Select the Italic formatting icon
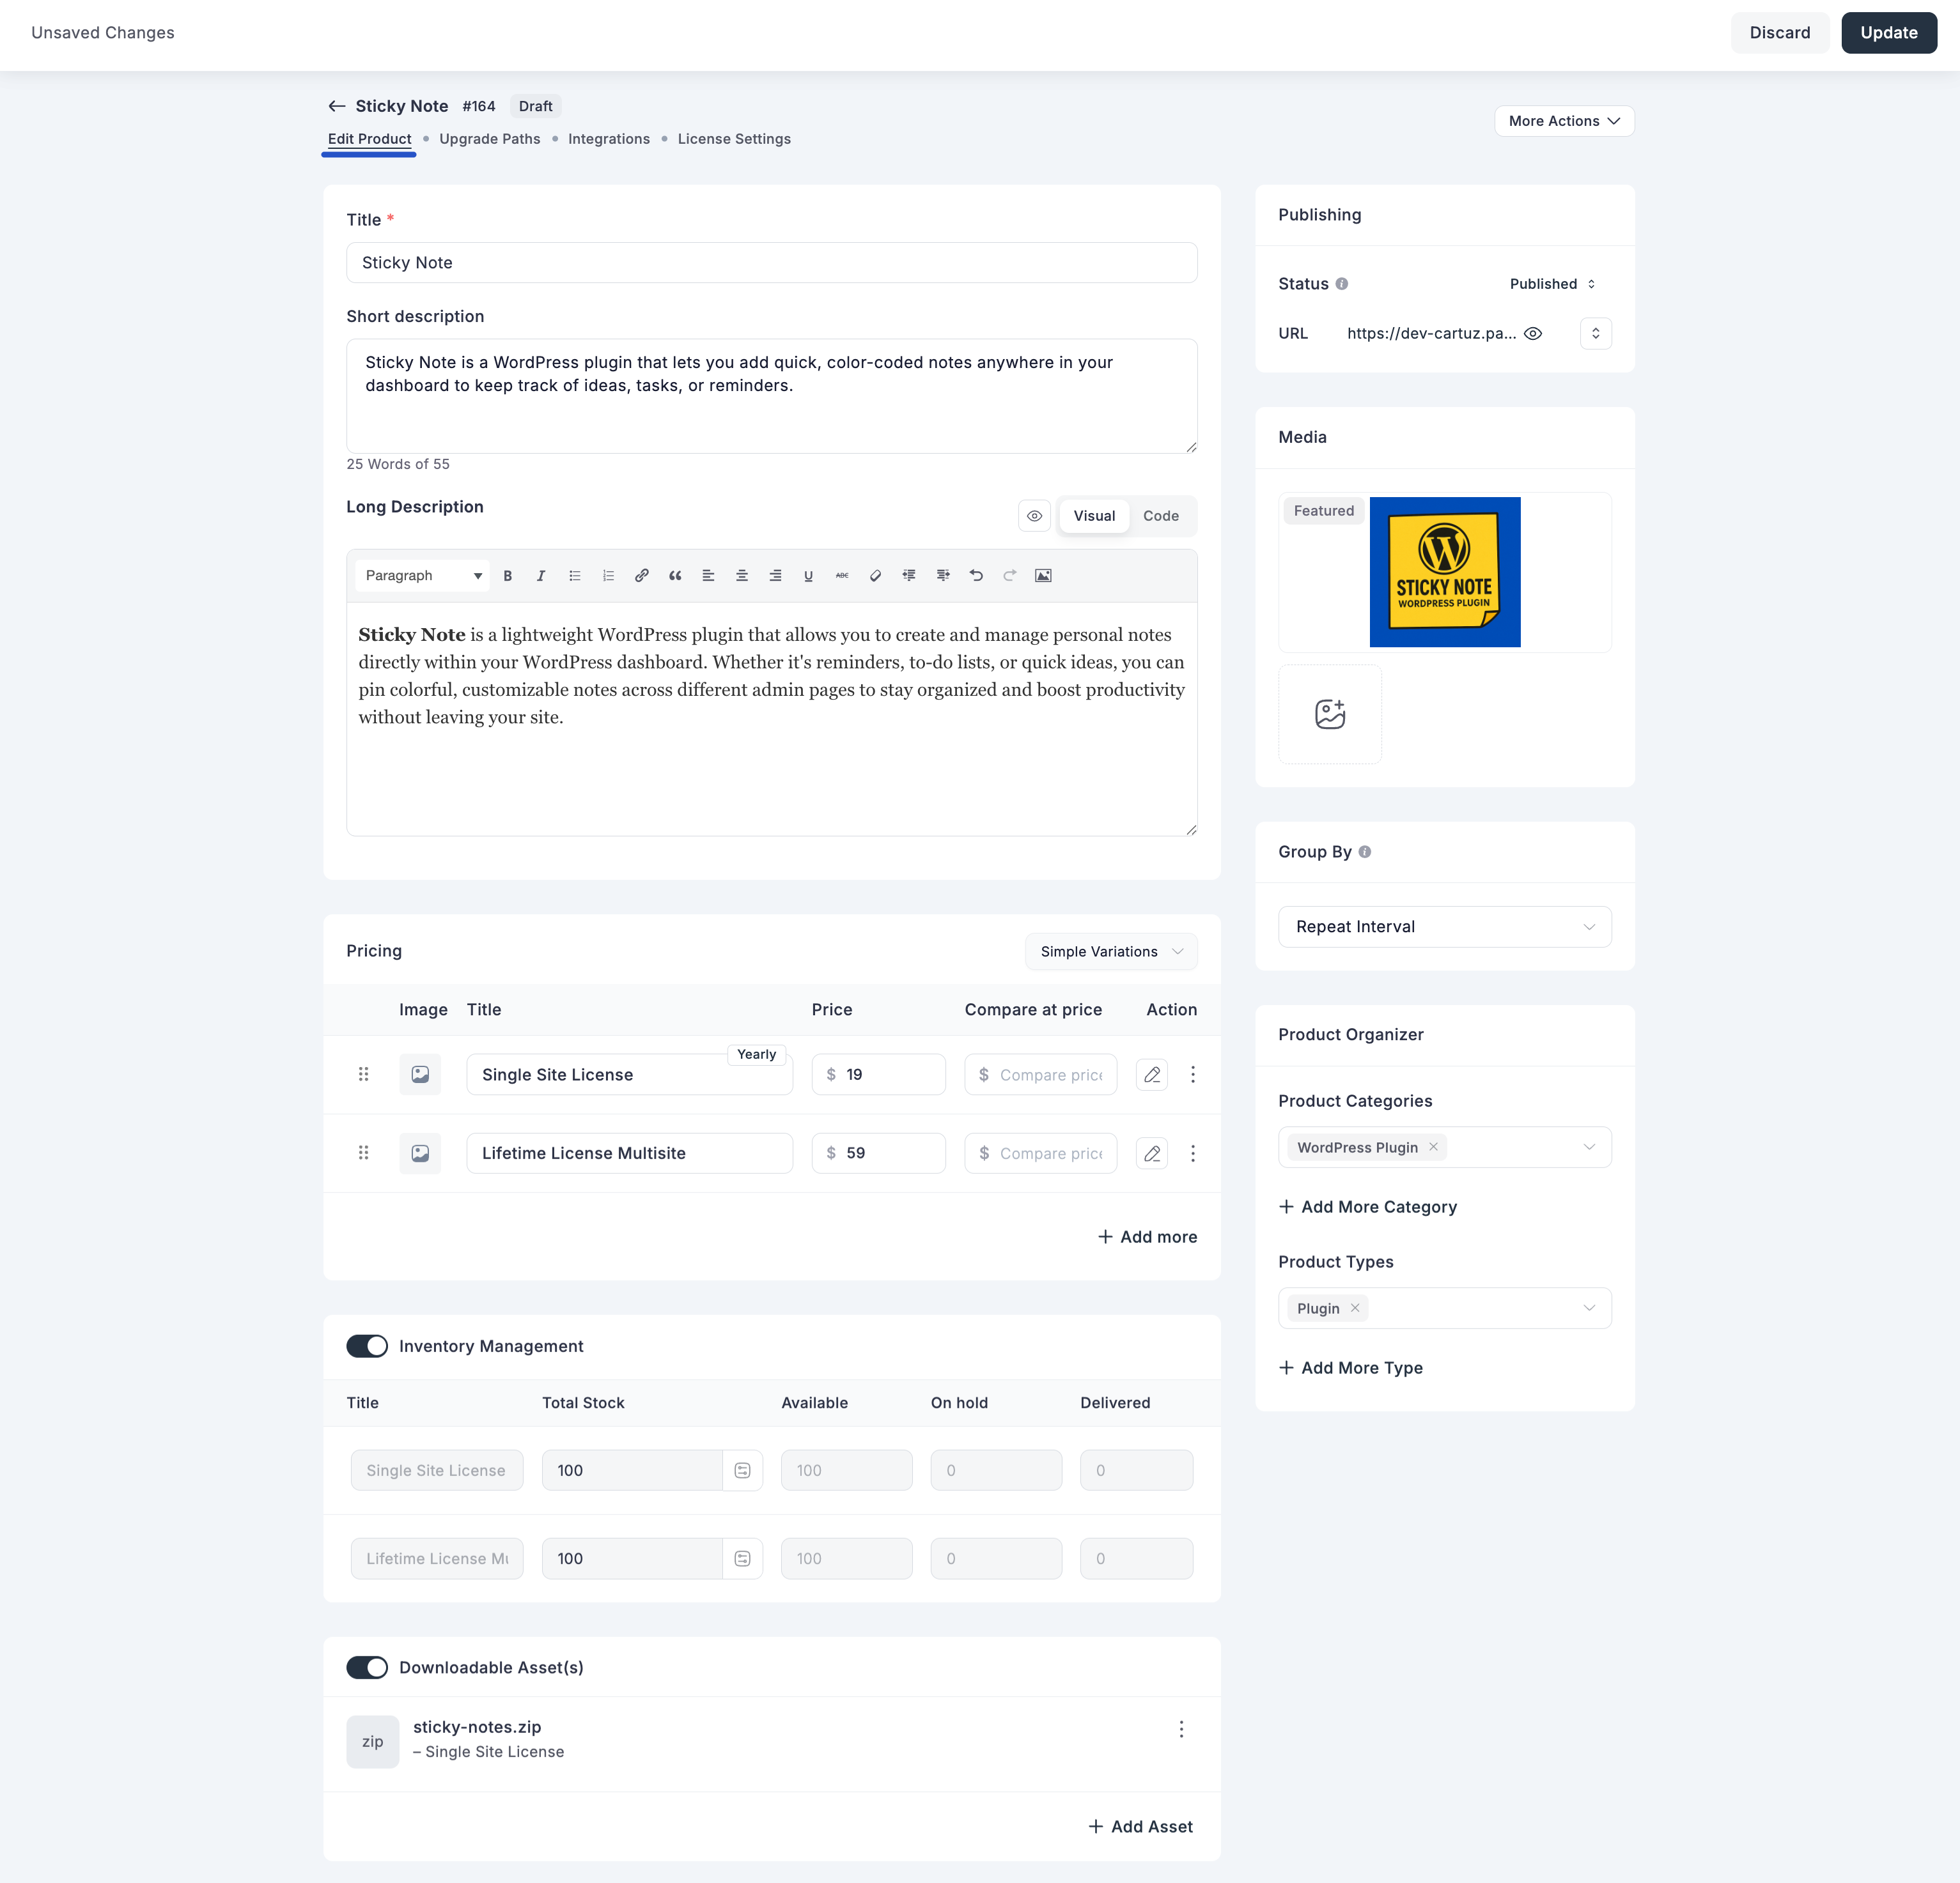The image size is (1960, 1883). (x=540, y=576)
